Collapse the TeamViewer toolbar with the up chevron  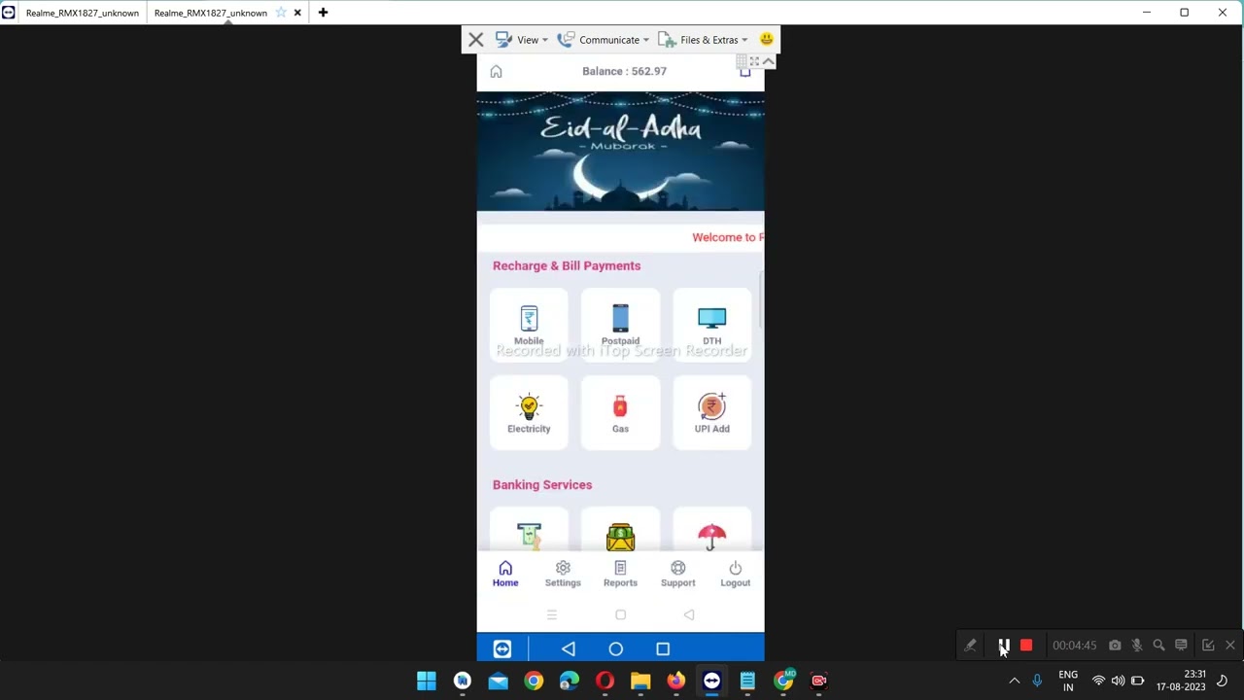click(768, 61)
